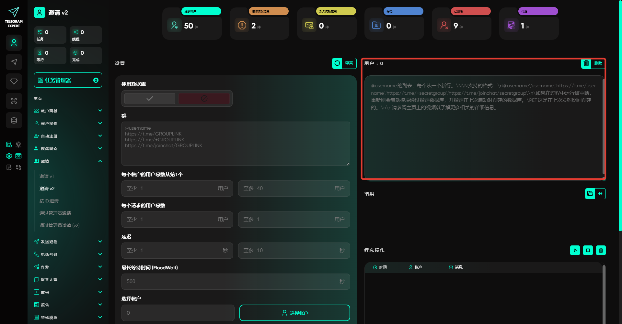Open the 按ID邀请 submenu item
Image resolution: width=622 pixels, height=324 pixels.
click(49, 201)
